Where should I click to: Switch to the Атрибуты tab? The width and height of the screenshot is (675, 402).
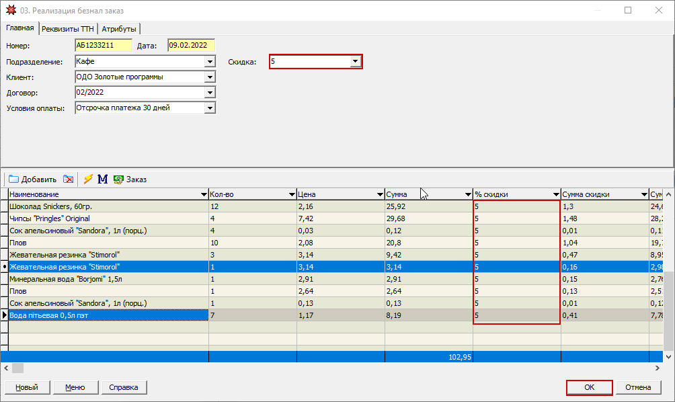119,28
